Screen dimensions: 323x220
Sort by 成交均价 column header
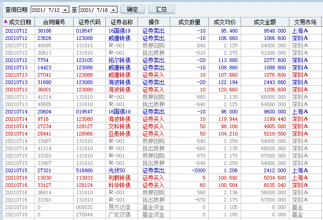(225, 22)
